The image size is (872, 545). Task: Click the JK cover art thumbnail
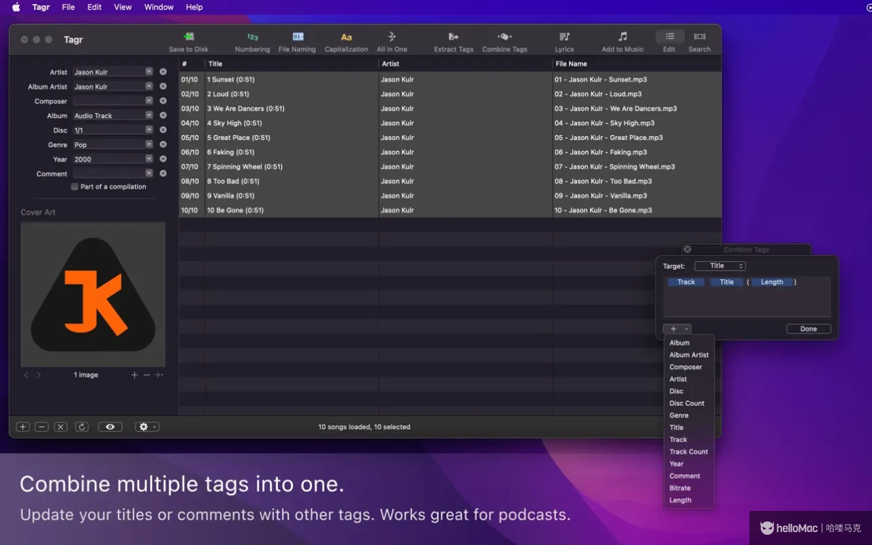tap(93, 294)
